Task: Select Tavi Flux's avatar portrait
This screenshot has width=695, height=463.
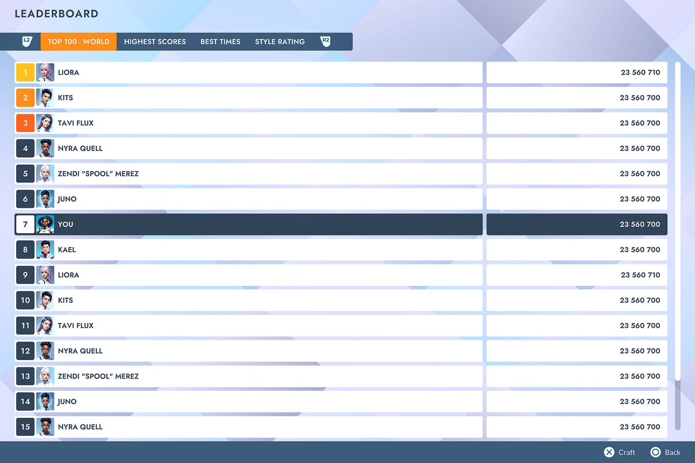Action: (x=45, y=123)
